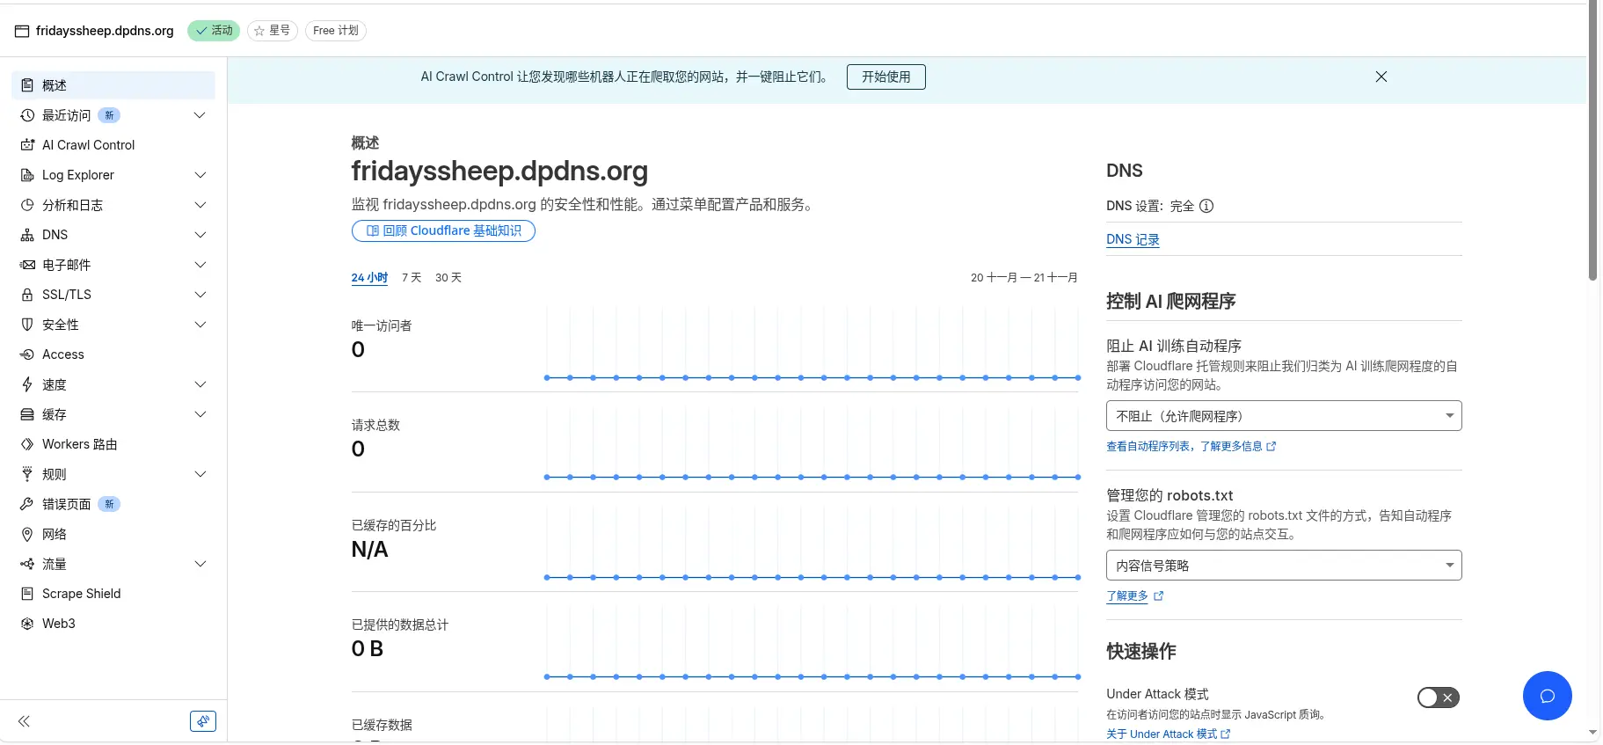Expand the 分析和日志 chevron
1603x745 pixels.
pos(200,205)
